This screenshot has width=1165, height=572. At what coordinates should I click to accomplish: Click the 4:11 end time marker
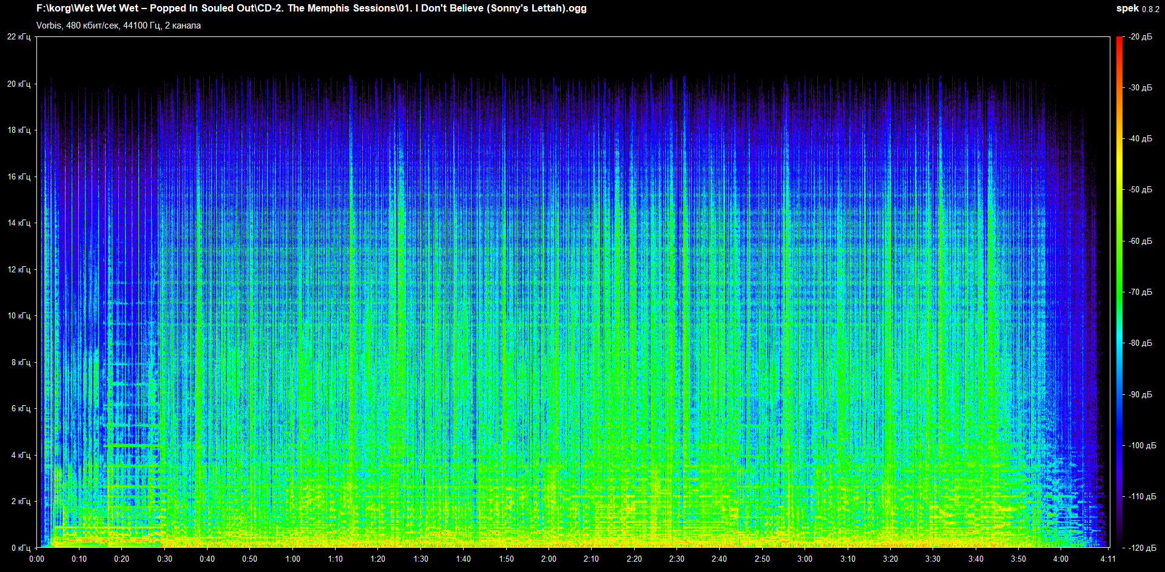(x=1108, y=559)
